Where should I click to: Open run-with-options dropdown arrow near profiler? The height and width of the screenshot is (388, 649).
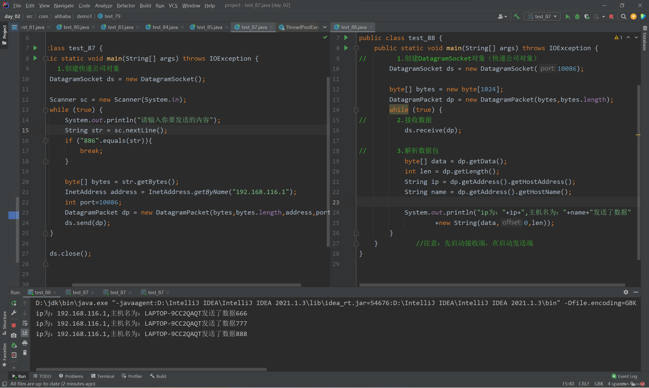tap(603, 17)
